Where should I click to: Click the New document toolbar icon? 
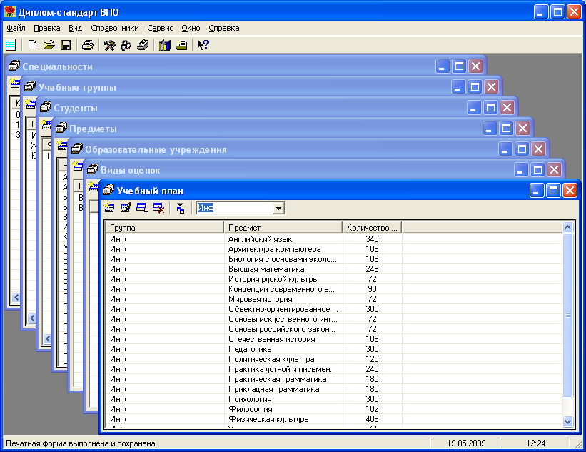pyautogui.click(x=32, y=46)
